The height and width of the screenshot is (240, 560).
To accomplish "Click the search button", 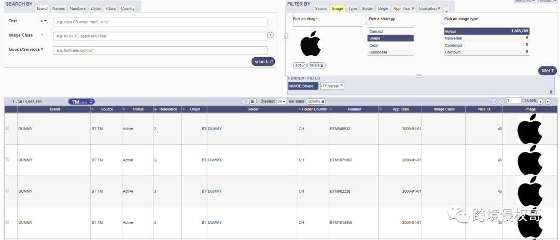I will click(x=263, y=62).
